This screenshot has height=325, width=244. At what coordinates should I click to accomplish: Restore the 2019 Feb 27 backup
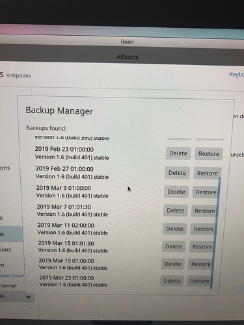208,173
